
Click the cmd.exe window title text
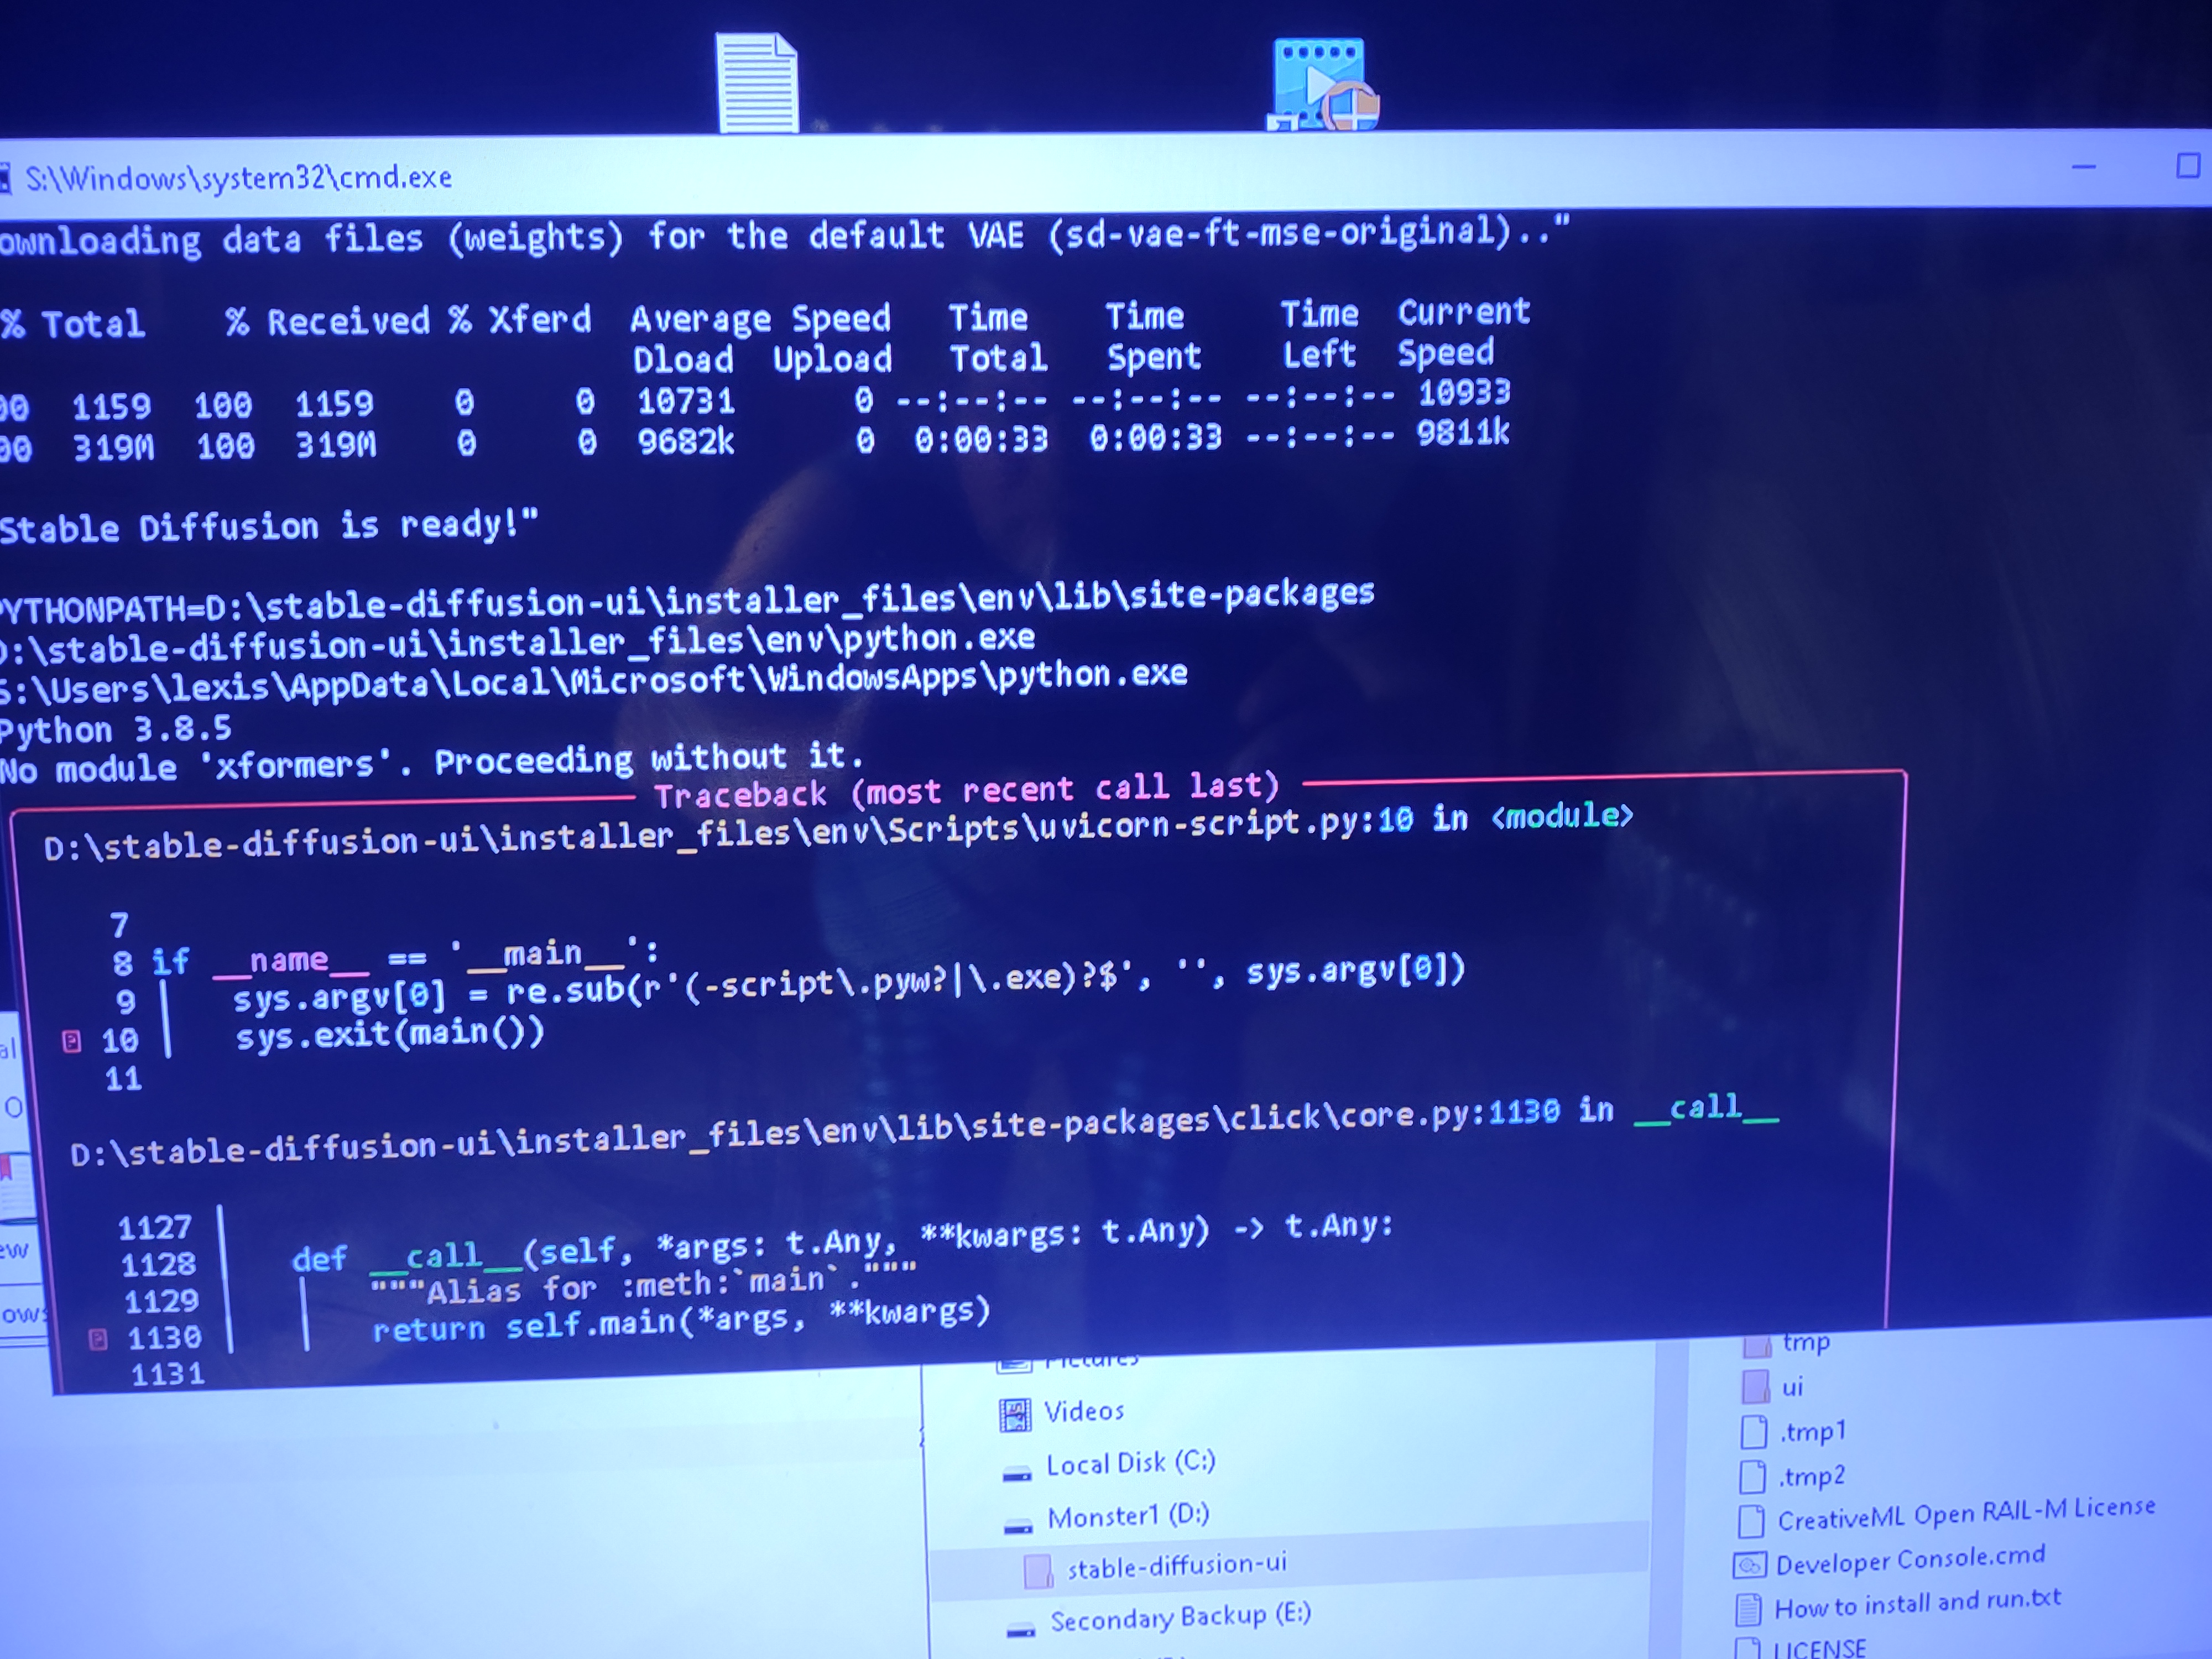tap(238, 178)
